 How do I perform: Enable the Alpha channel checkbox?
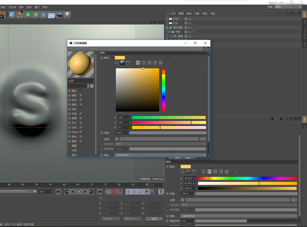tap(81, 132)
